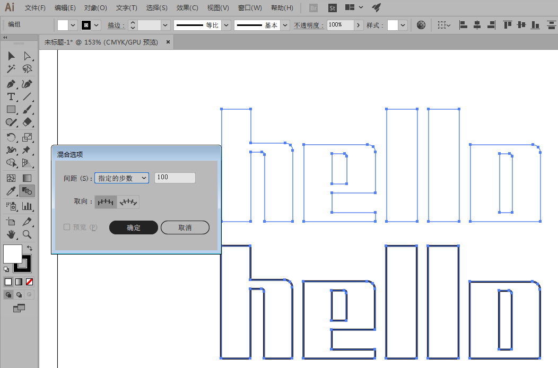Choose the Eyedropper tool

pos(11,191)
